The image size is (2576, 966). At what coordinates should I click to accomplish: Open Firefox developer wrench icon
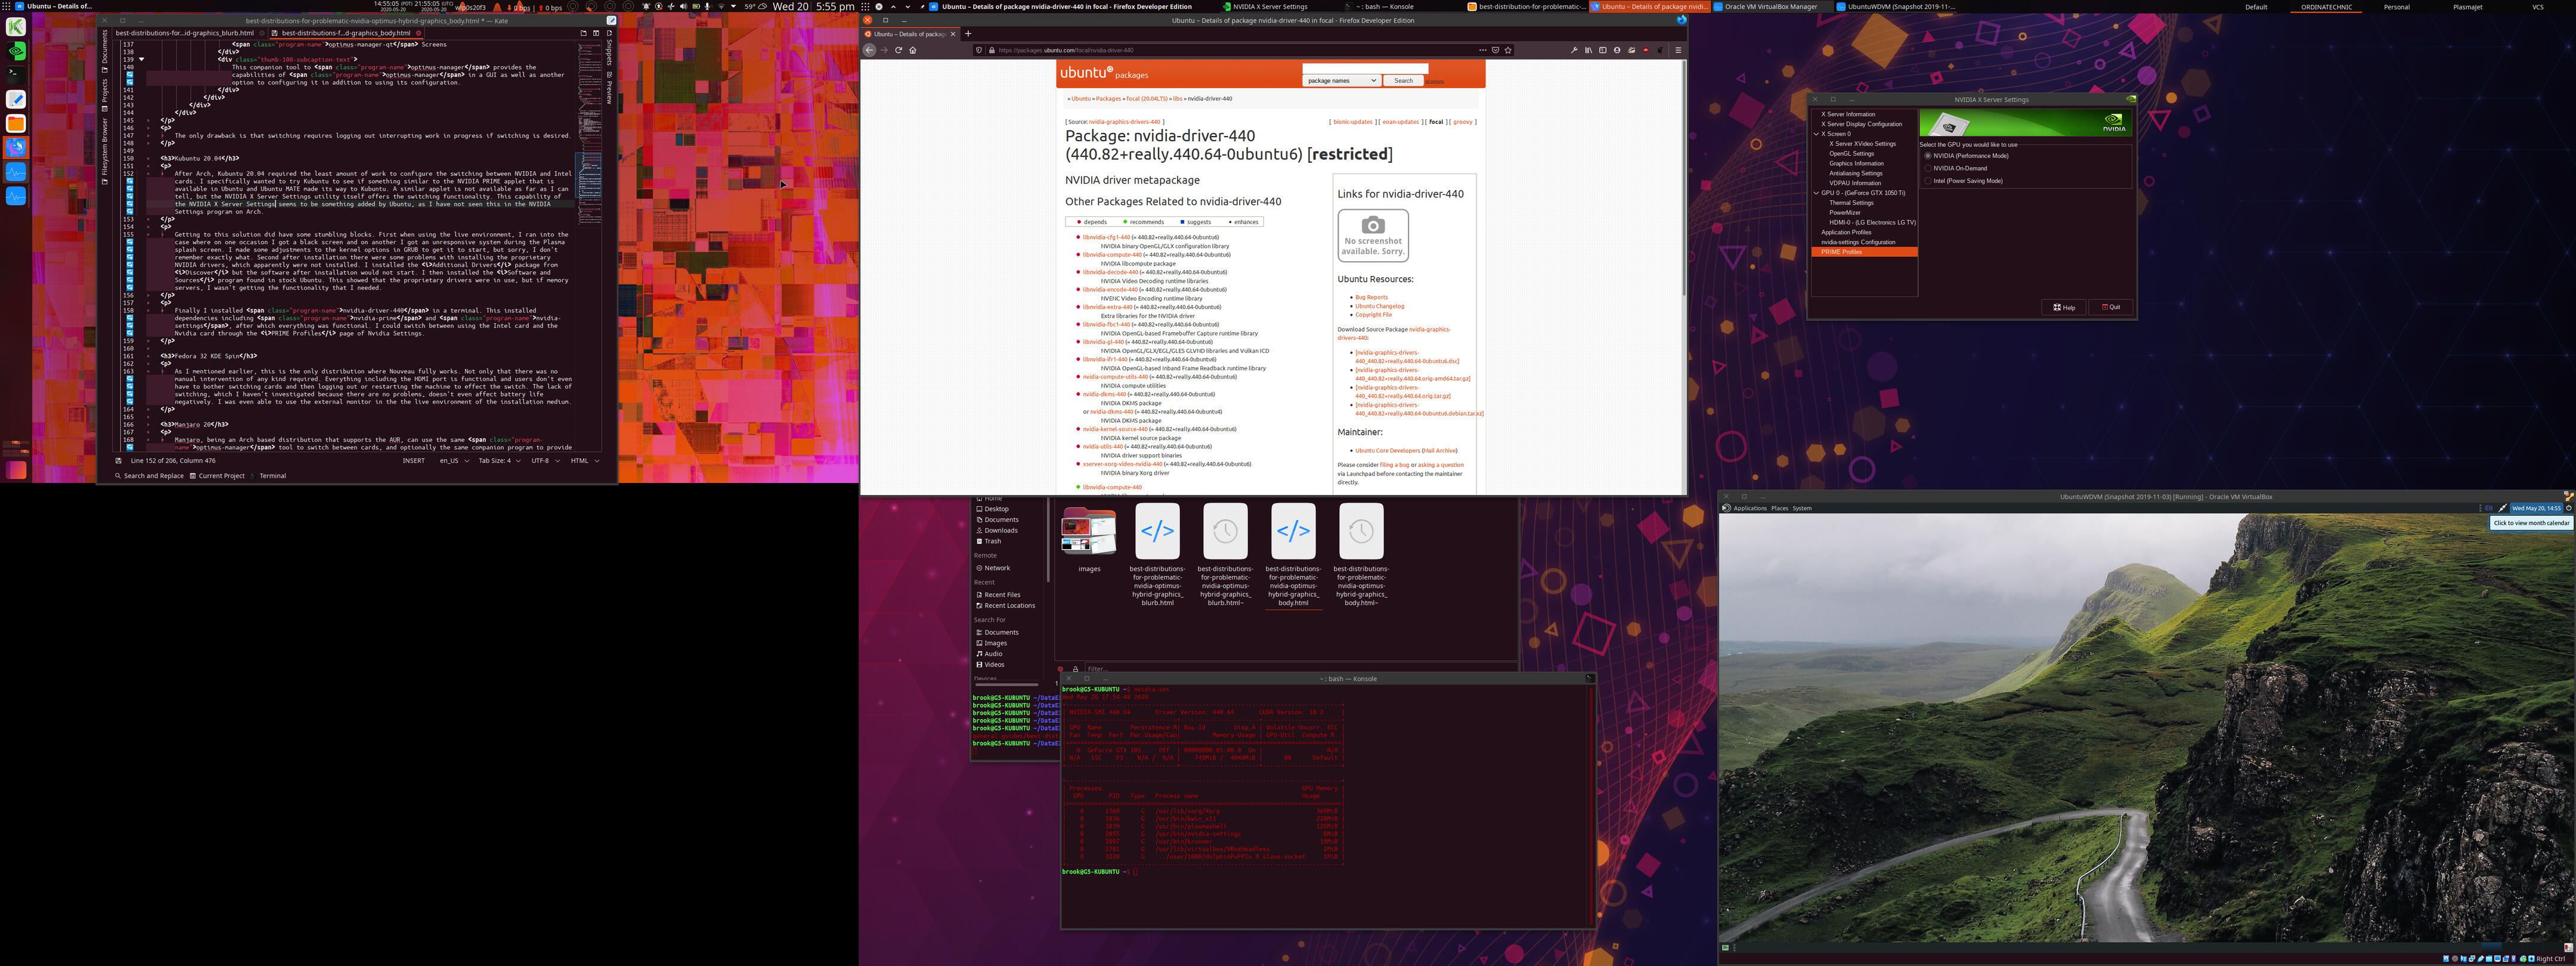tap(1574, 50)
